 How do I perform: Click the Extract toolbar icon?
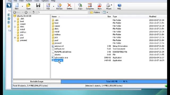[x=59, y=6]
